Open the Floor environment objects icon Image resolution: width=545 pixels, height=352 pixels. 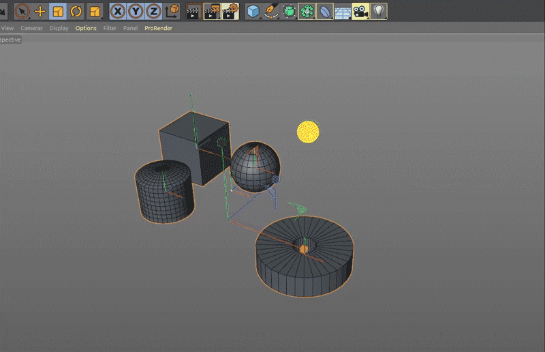pos(343,12)
